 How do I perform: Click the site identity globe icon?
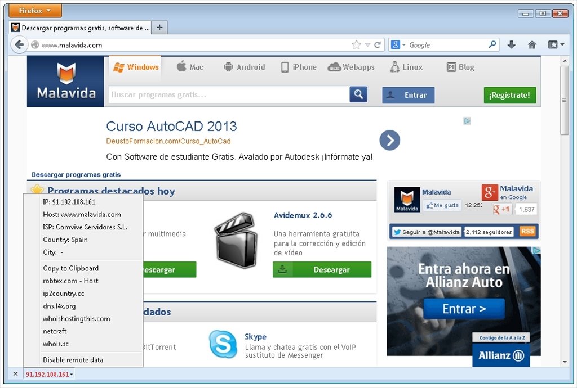pos(35,45)
